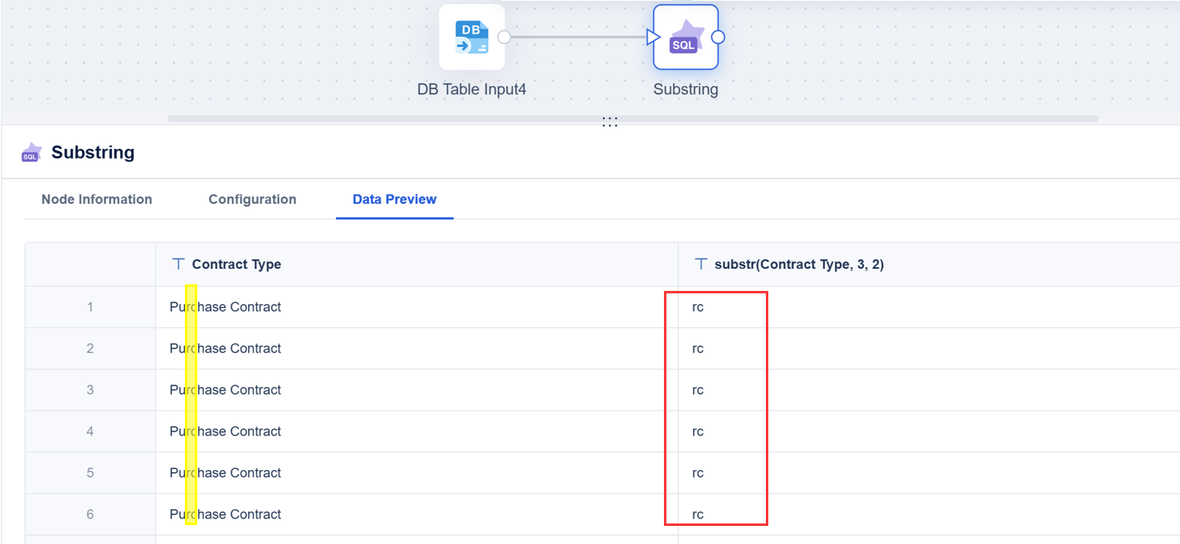Click the text-type icon of Contract Type column
1180x544 pixels.
point(178,264)
